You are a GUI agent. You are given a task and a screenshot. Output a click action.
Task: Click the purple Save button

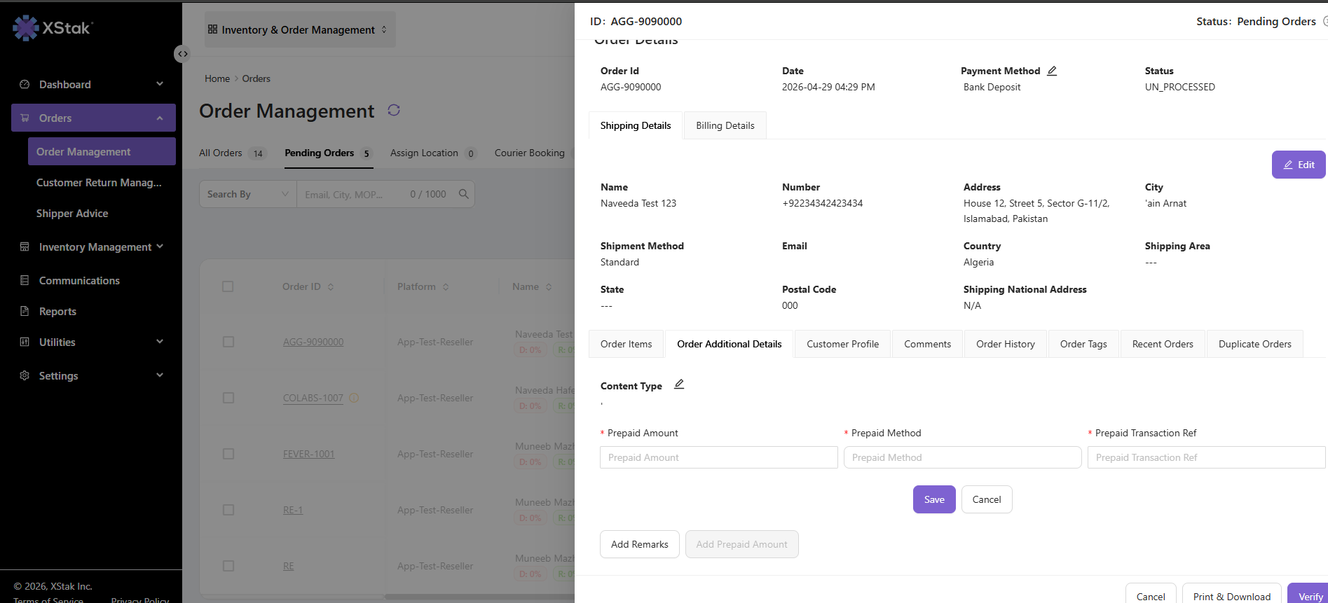click(x=934, y=499)
